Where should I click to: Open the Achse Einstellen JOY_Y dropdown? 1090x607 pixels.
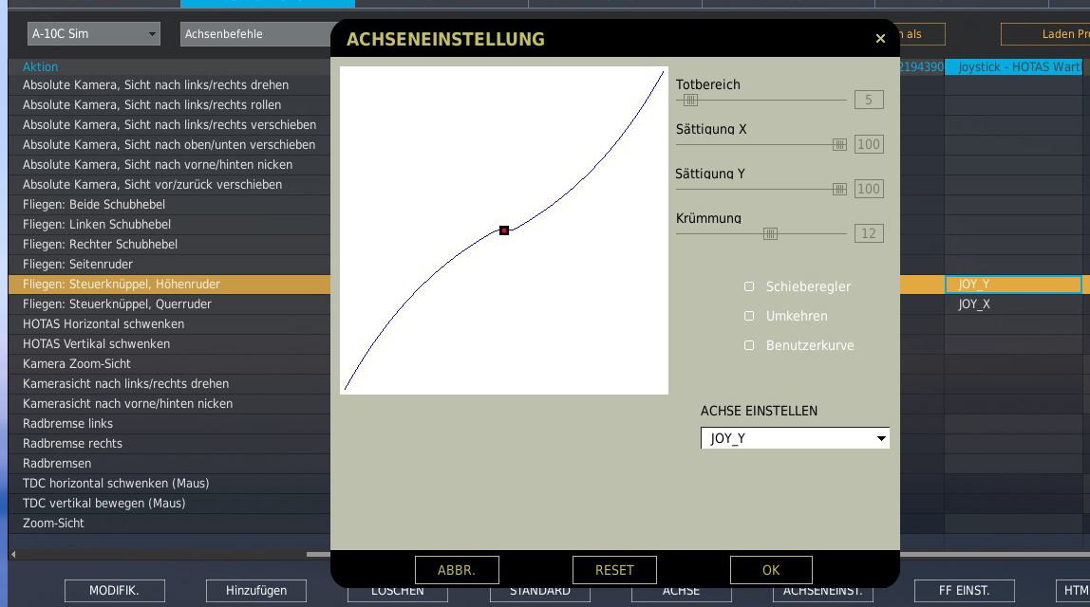tap(795, 438)
